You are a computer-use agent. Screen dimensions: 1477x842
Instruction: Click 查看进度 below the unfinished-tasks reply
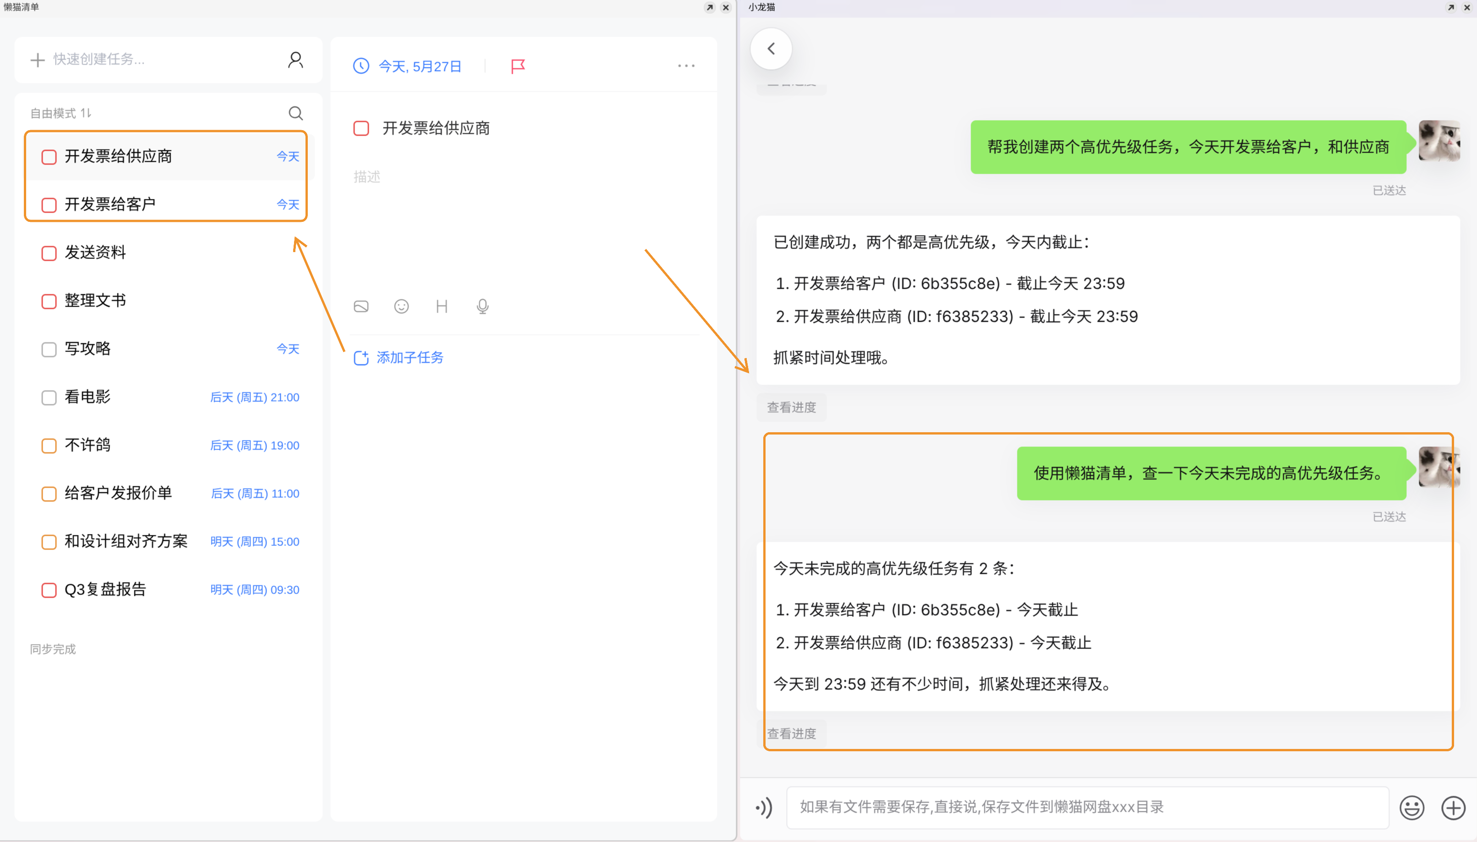[x=791, y=733]
